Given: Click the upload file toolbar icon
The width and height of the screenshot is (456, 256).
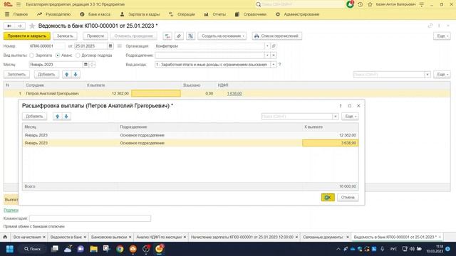Looking at the screenshot, I should (190, 36).
